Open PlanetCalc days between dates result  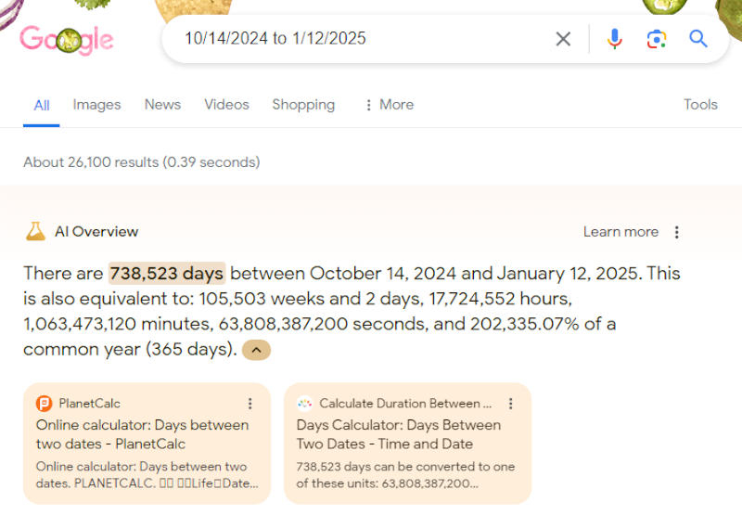[x=142, y=434]
